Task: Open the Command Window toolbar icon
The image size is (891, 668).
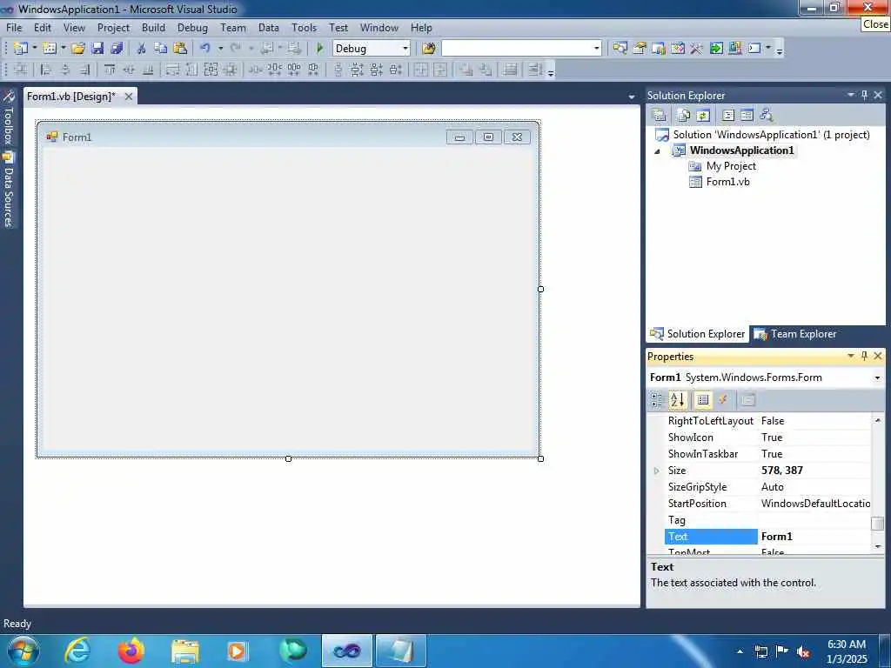Action: tap(754, 49)
